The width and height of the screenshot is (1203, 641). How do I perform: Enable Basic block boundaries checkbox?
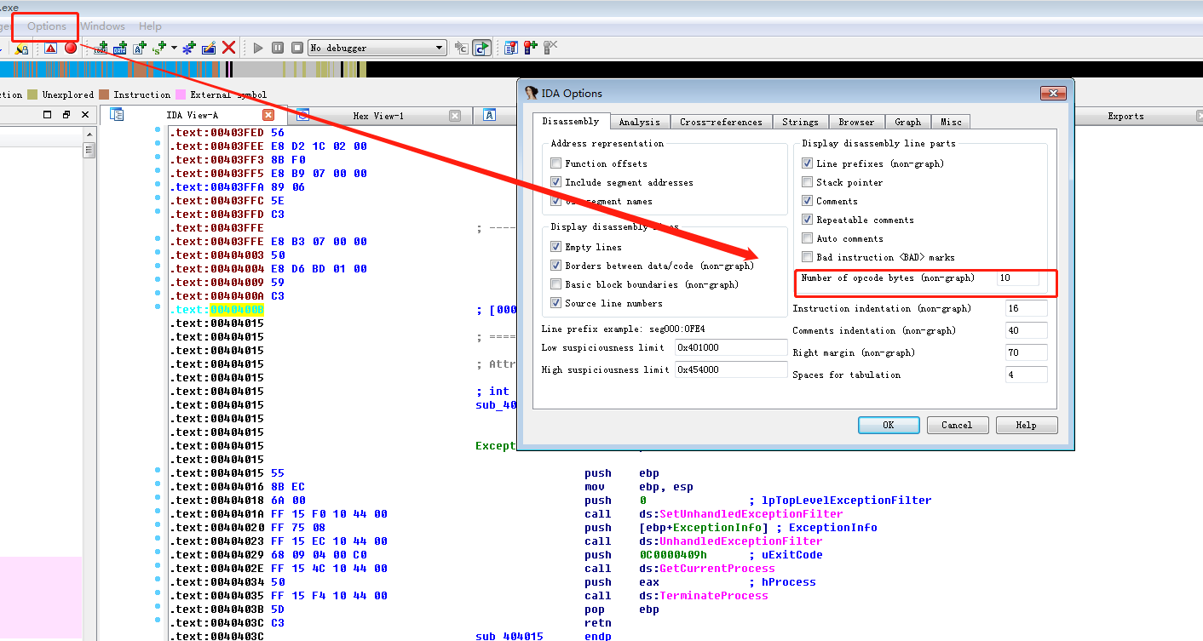tap(555, 284)
